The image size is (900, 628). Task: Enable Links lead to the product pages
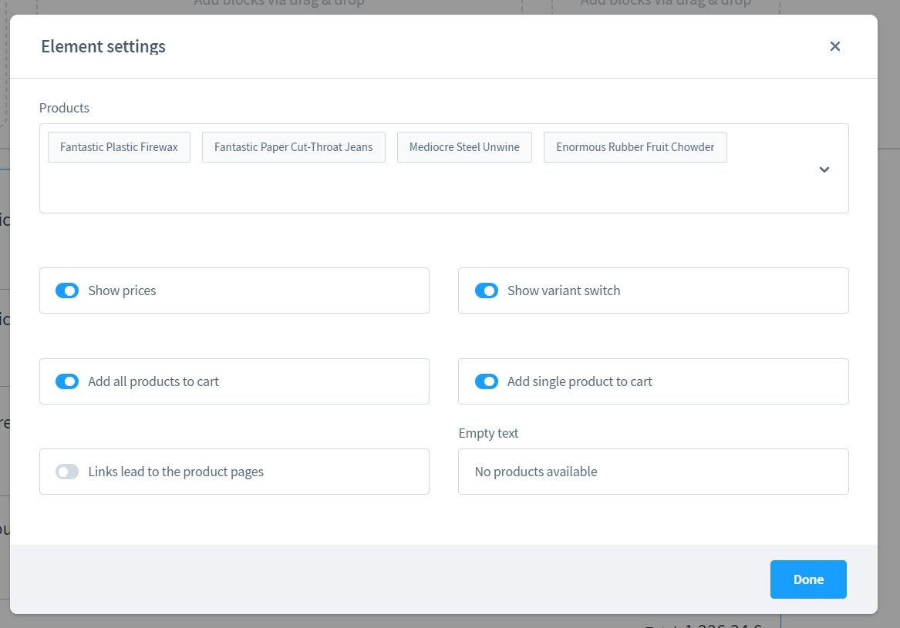pos(67,472)
